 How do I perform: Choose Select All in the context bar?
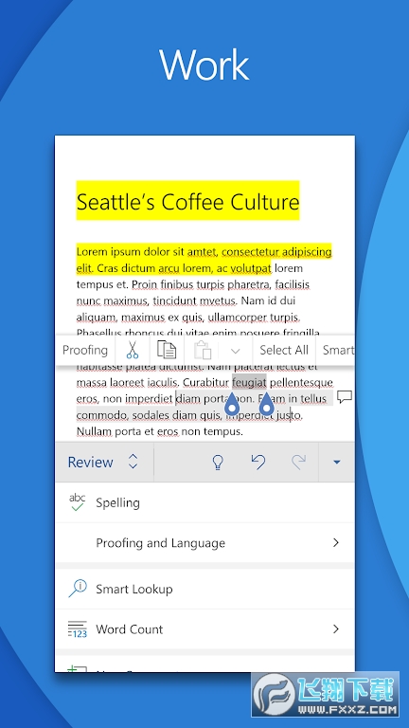[x=284, y=350]
